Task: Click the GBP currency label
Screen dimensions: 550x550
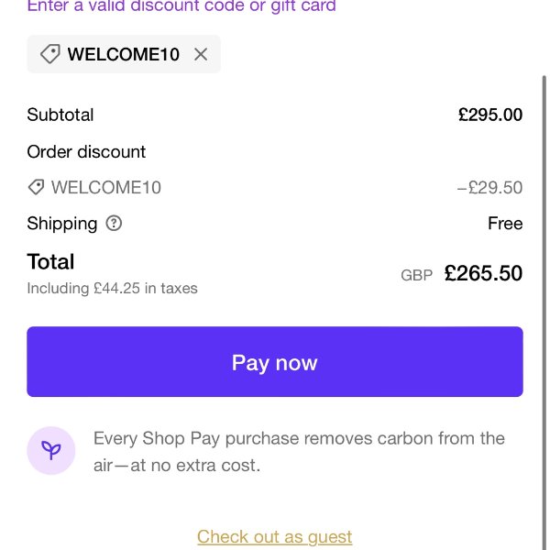Action: 416,275
